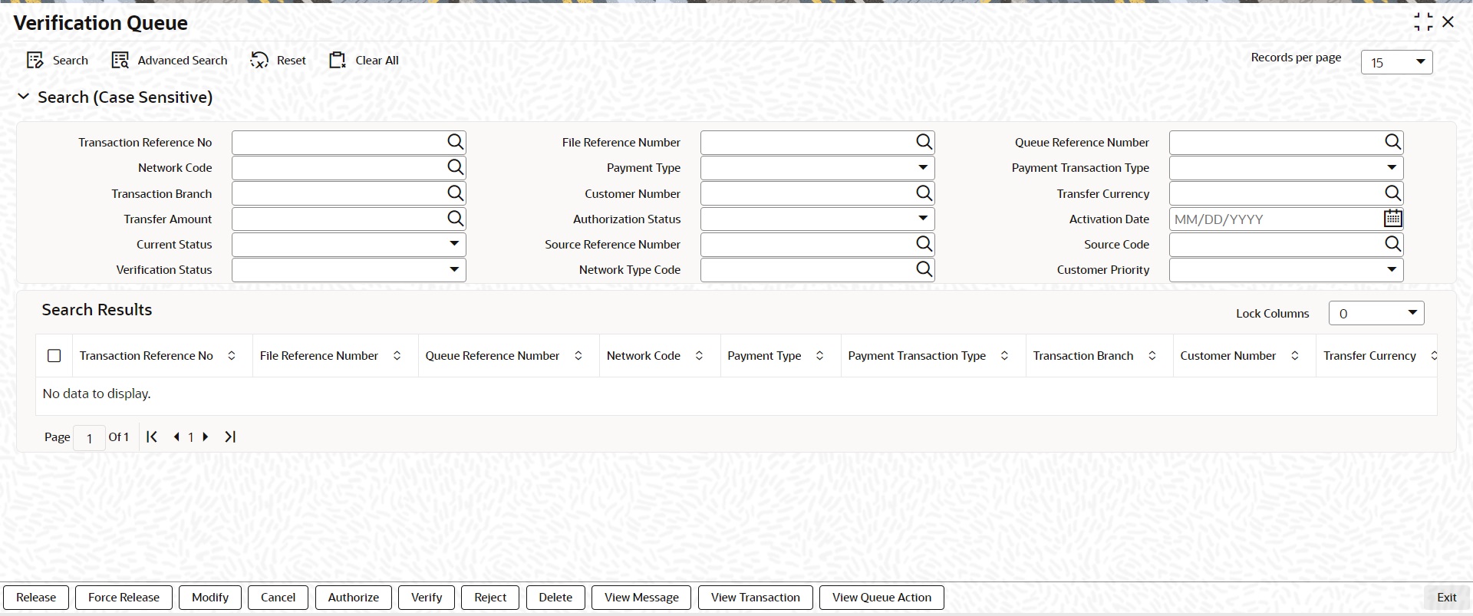Open Source Reference Number lookup magnifier
Image resolution: width=1473 pixels, height=616 pixels.
click(x=924, y=244)
